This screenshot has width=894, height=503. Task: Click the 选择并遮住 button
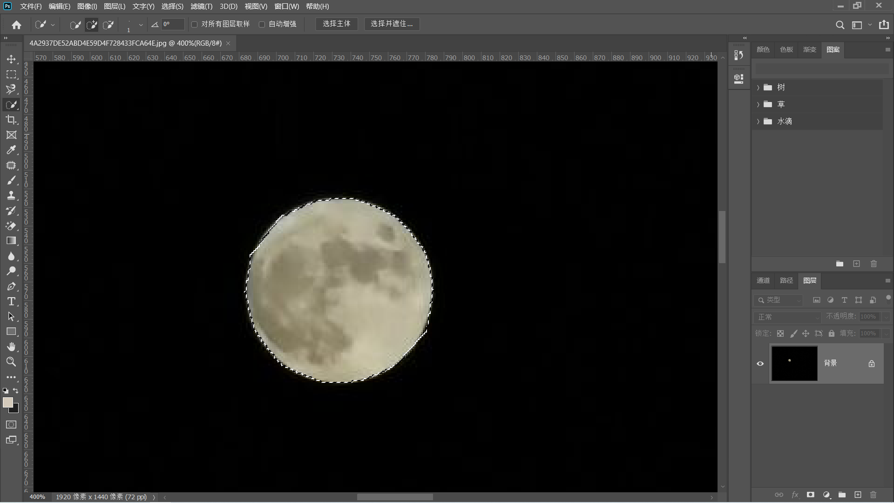coord(392,24)
